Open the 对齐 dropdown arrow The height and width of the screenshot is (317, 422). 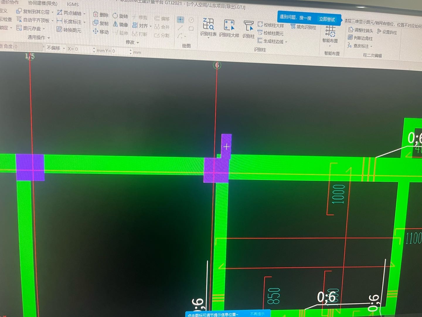(x=150, y=26)
